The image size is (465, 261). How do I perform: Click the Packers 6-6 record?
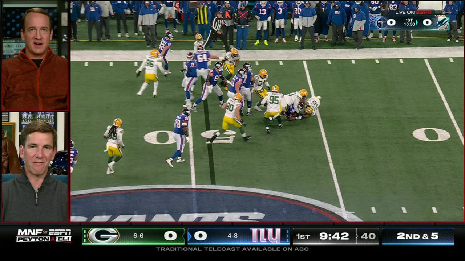pos(138,236)
